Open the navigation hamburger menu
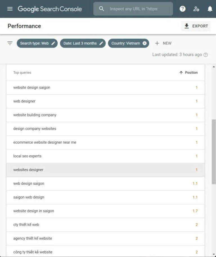 coord(10,9)
